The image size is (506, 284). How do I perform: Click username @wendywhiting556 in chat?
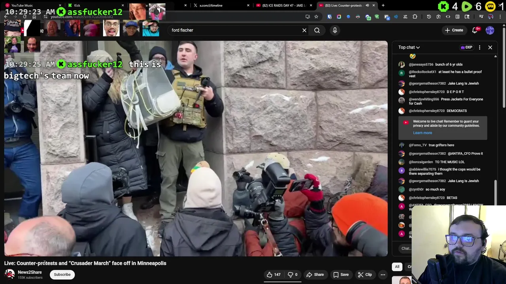click(424, 99)
